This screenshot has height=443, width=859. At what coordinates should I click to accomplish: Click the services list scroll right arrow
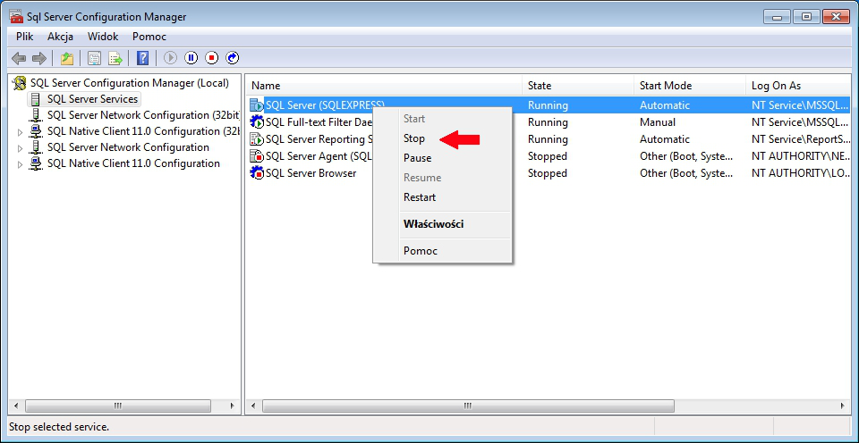coord(843,405)
